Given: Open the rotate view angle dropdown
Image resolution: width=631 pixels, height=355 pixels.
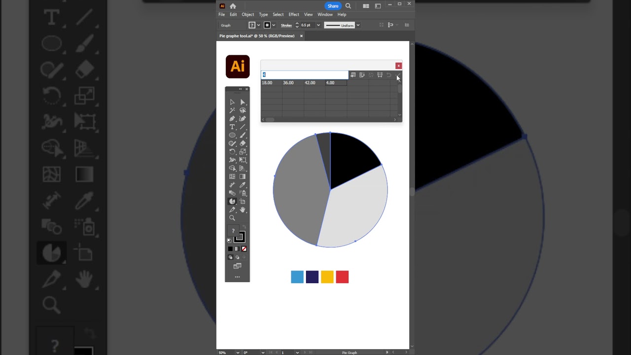Looking at the screenshot, I should pyautogui.click(x=263, y=353).
